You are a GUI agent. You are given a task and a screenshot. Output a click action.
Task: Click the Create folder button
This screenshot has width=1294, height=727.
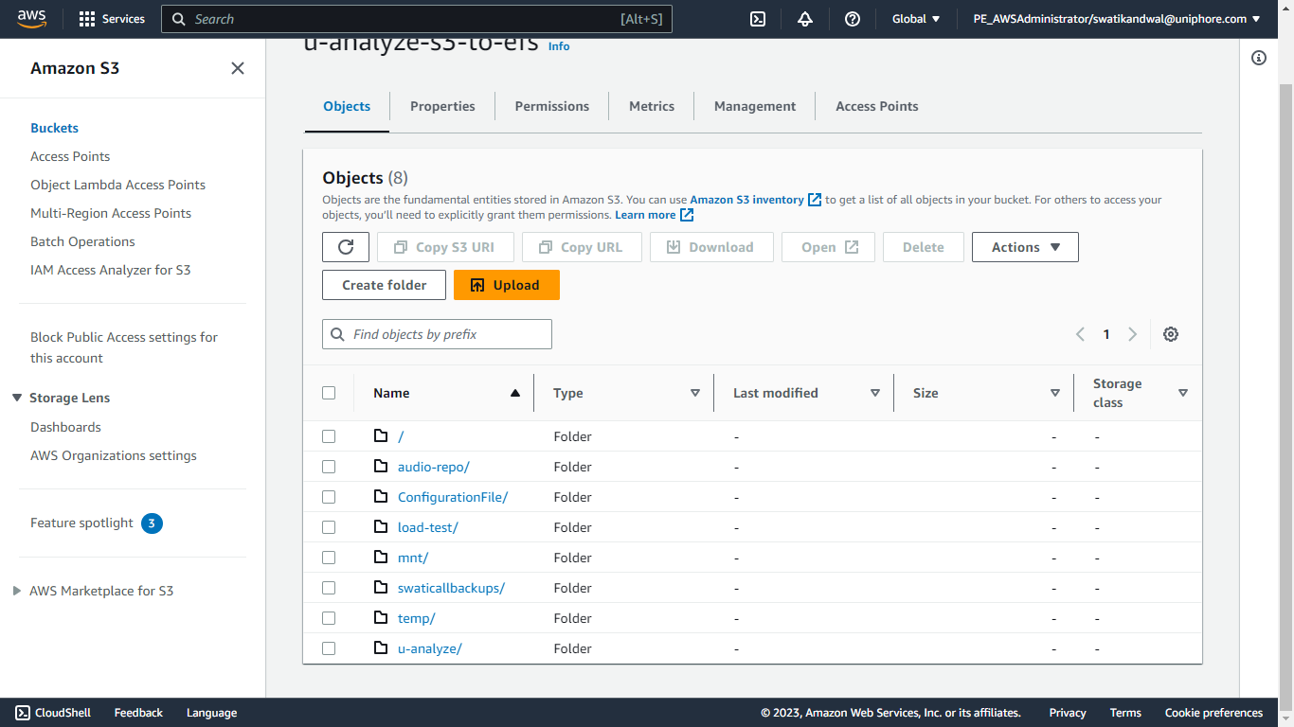tap(384, 285)
